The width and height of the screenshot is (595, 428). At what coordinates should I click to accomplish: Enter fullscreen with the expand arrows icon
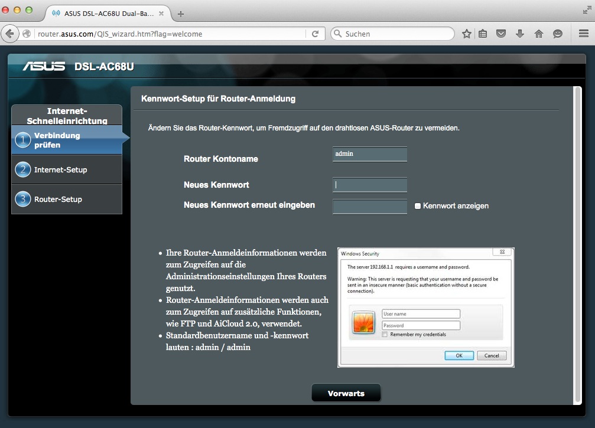coord(587,11)
